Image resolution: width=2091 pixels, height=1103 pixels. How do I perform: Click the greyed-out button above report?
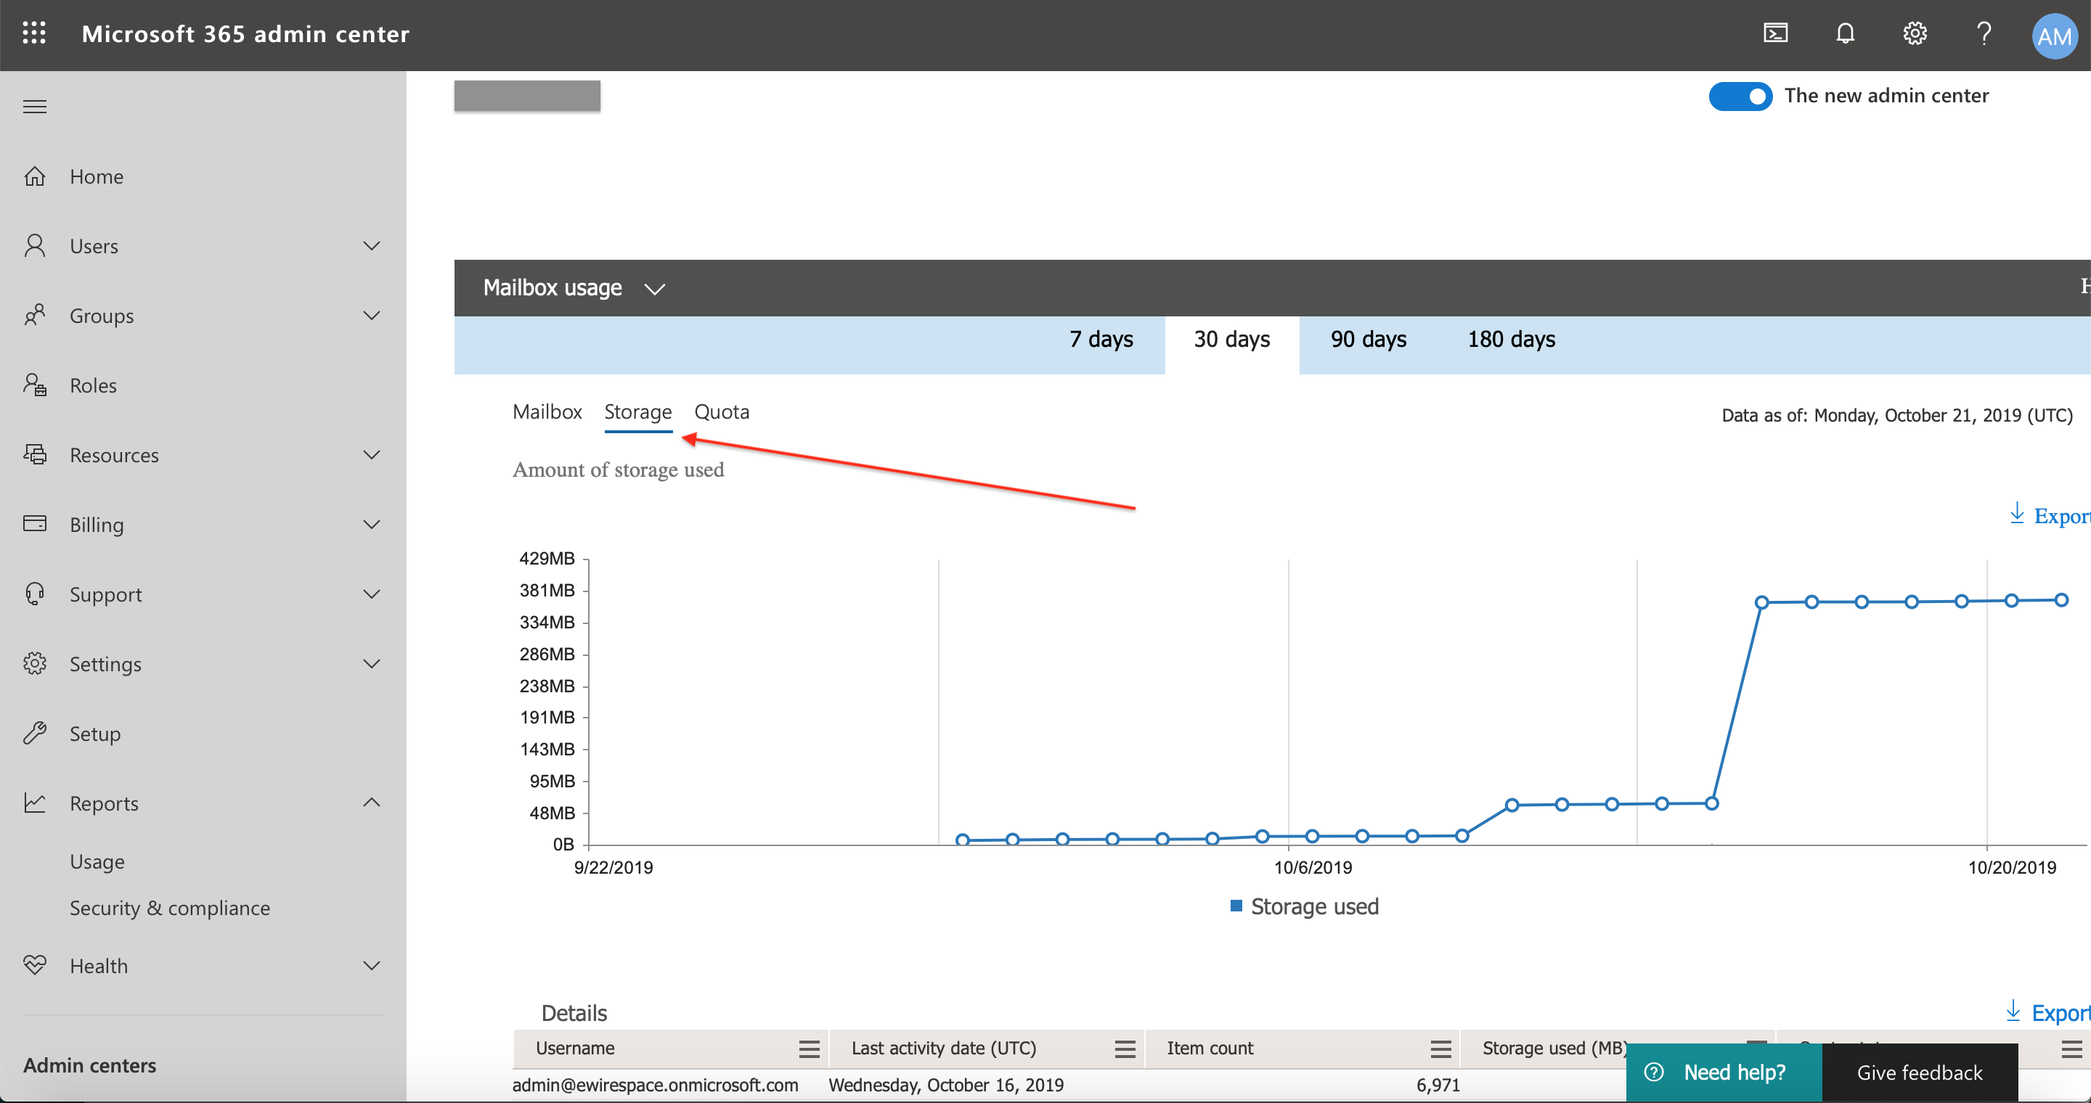coord(527,96)
